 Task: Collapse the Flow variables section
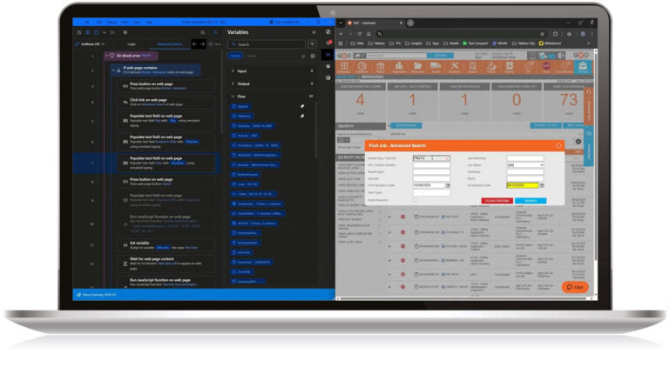click(233, 96)
